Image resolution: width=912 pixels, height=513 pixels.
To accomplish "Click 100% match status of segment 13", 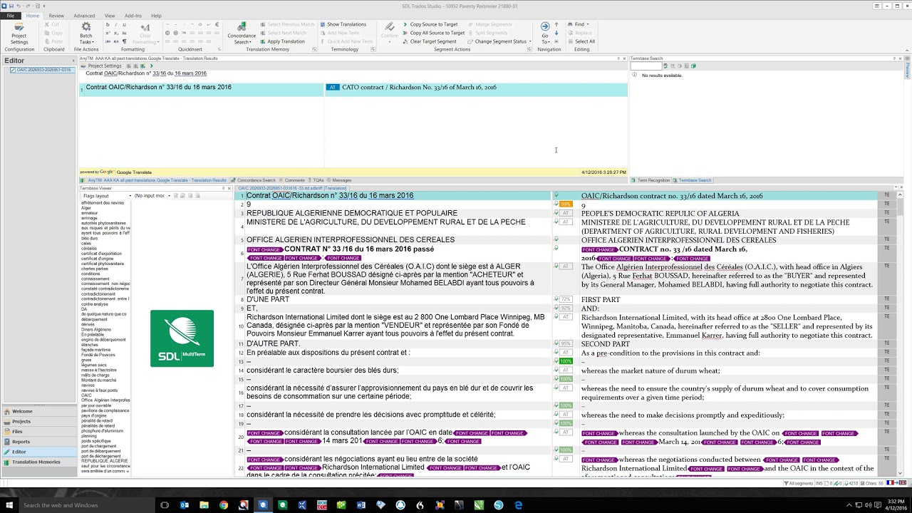I will pos(566,361).
